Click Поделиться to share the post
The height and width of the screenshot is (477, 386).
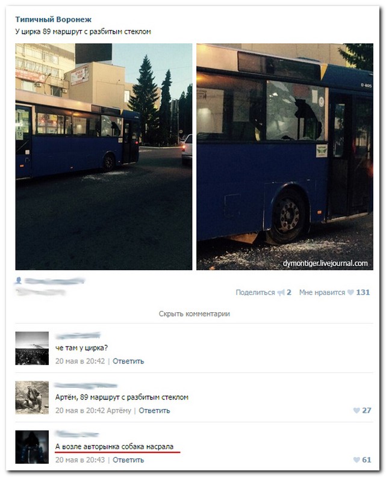(x=255, y=292)
